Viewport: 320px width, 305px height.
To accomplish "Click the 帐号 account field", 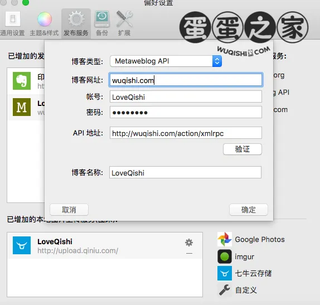I will (x=186, y=97).
